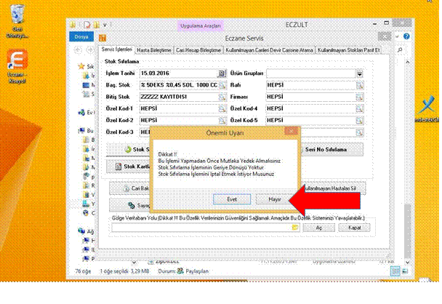The height and width of the screenshot is (304, 442).
Task: Click the calendar icon beside İşlem Tarihi
Action: click(x=222, y=73)
